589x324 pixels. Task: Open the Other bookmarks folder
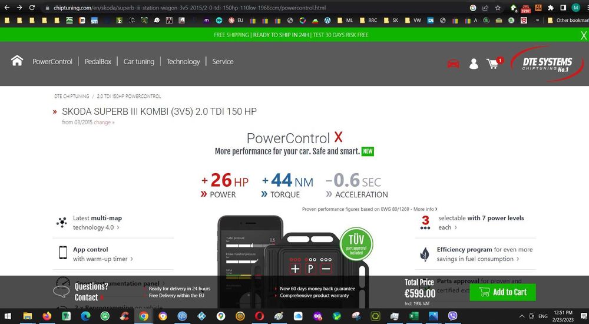point(568,20)
